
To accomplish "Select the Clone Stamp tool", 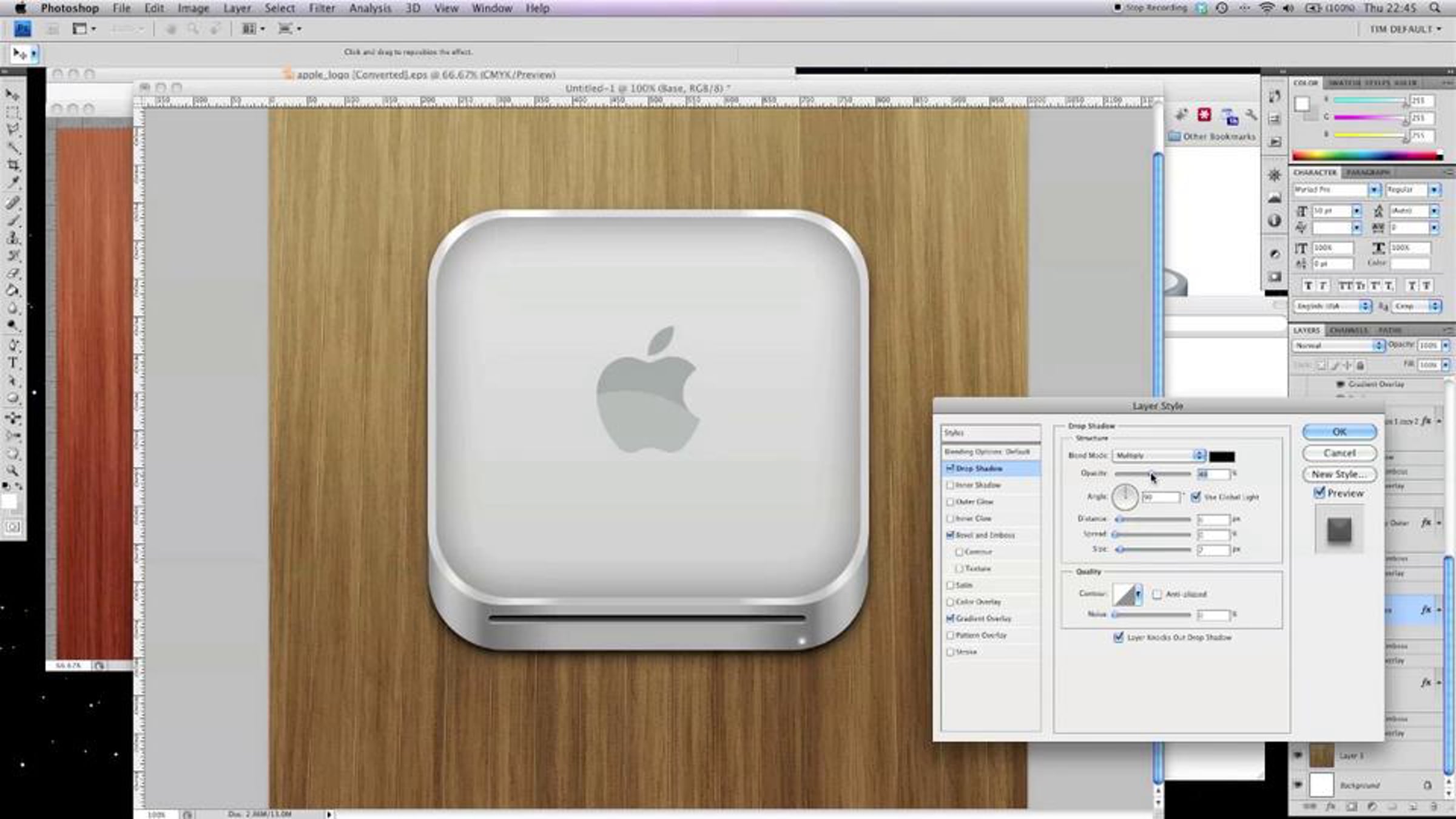I will tap(13, 238).
